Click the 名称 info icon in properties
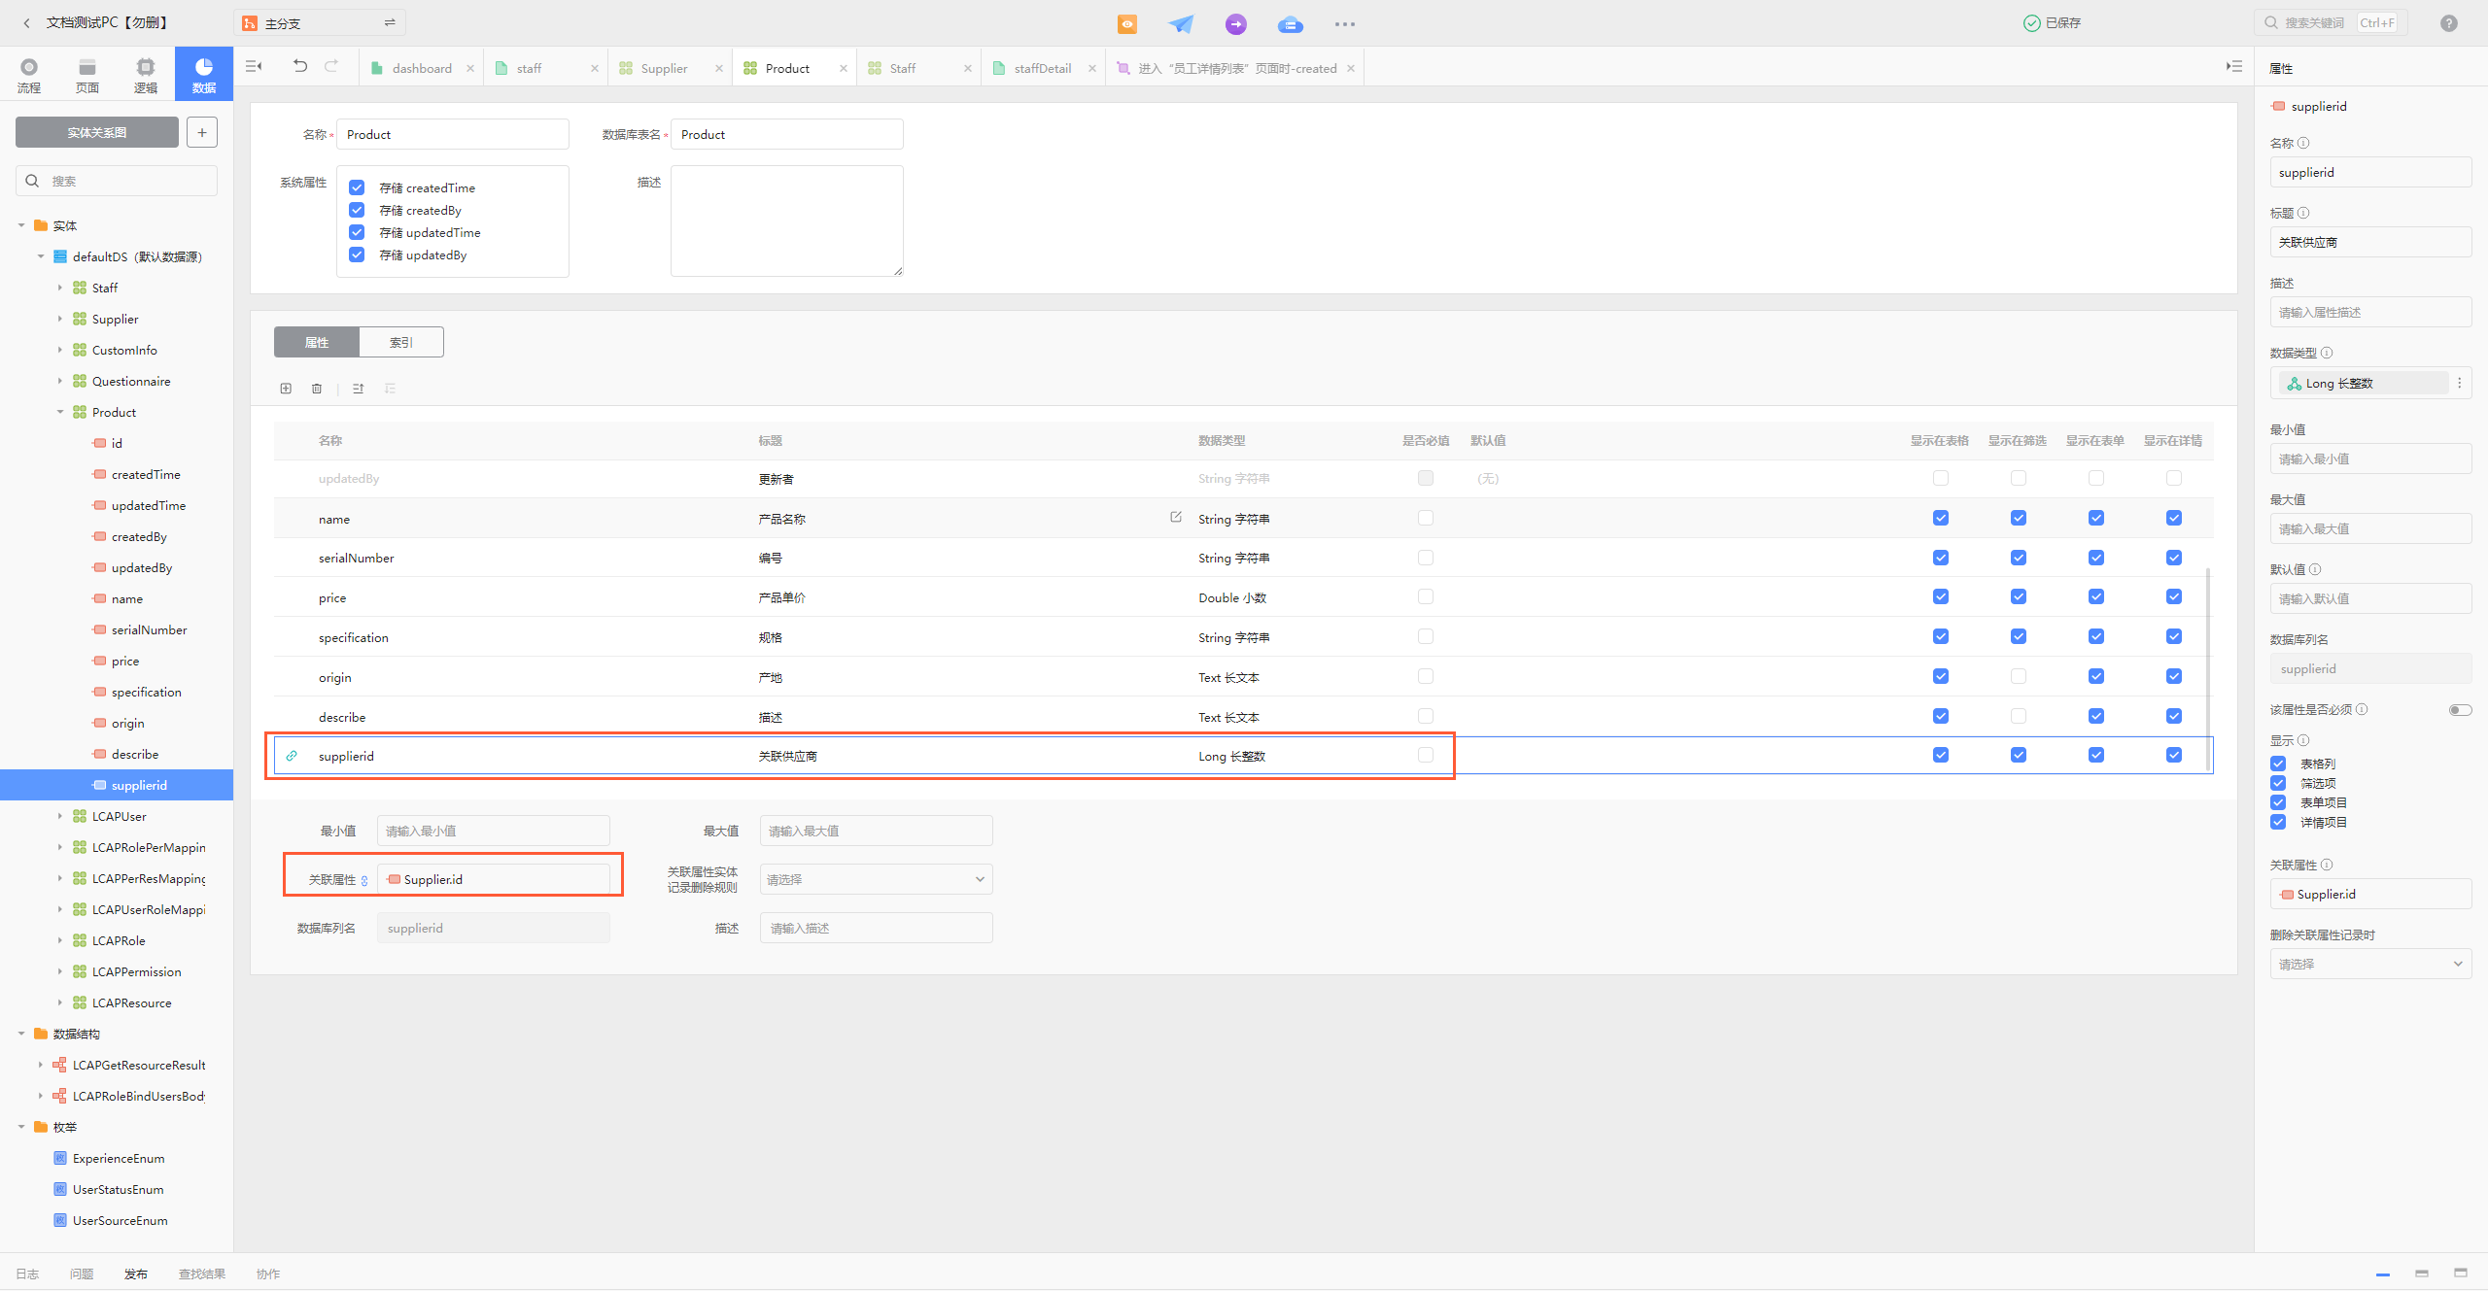This screenshot has width=2488, height=1291. pos(2303,143)
